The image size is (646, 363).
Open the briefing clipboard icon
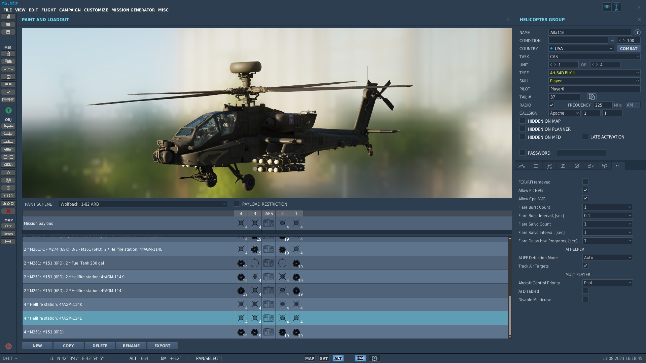(x=8, y=53)
